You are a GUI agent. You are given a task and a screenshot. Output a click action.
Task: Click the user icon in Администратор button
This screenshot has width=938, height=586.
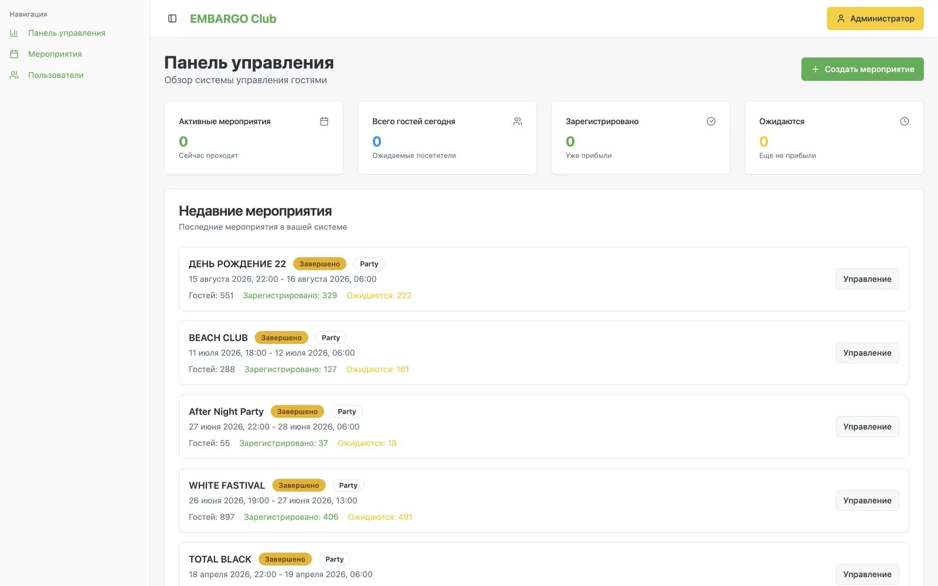(x=841, y=19)
